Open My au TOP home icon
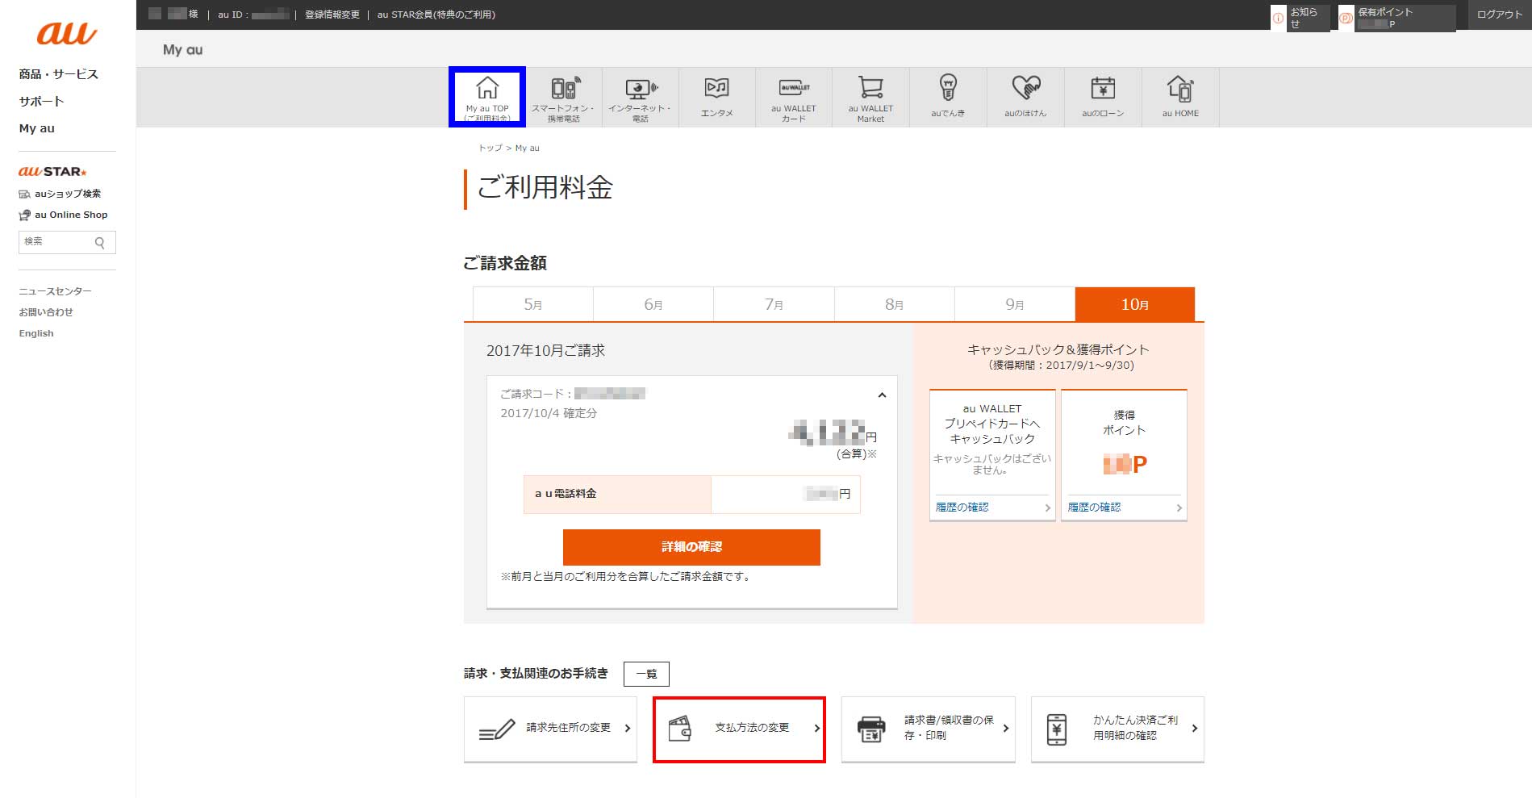Screen dimensions: 1532x798 (487, 87)
